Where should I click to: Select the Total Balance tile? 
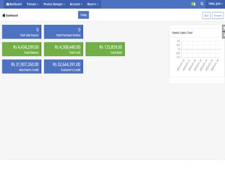[22, 49]
